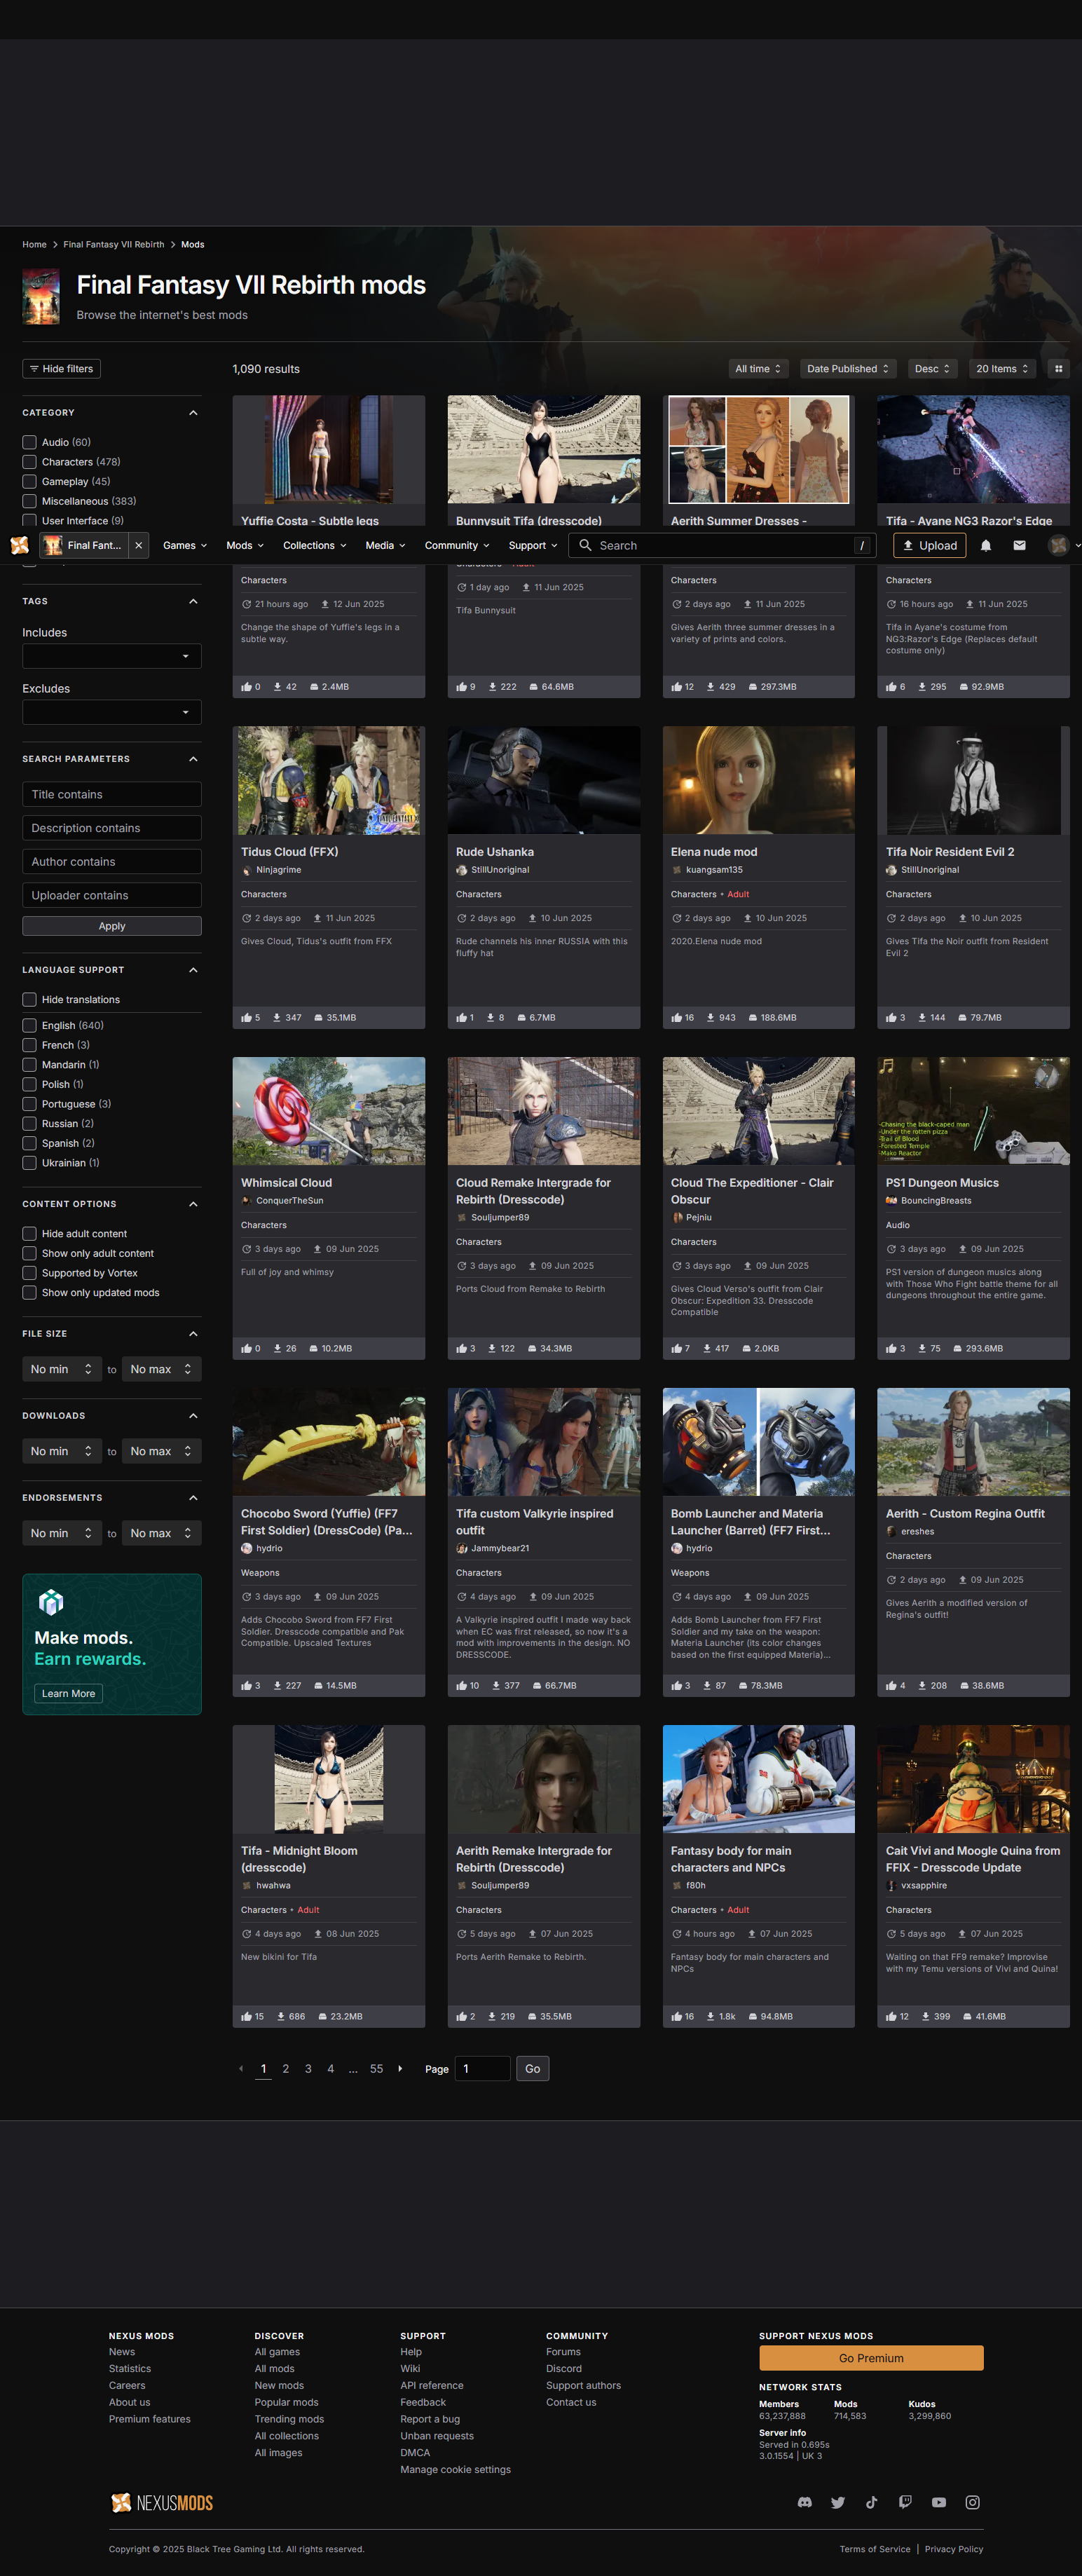Image resolution: width=1082 pixels, height=2576 pixels.
Task: Click endorsement thumbs-up on Elena nude mod card
Action: tap(676, 1018)
